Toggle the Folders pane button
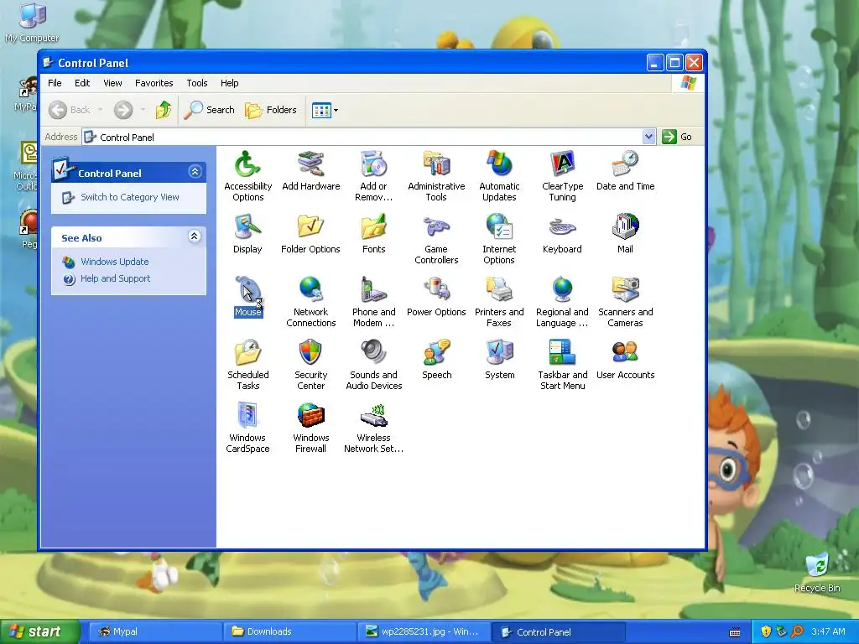Image resolution: width=859 pixels, height=644 pixels. tap(271, 110)
